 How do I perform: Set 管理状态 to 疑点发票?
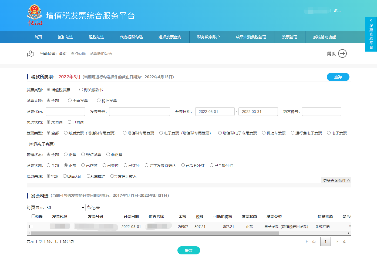[x=83, y=154]
